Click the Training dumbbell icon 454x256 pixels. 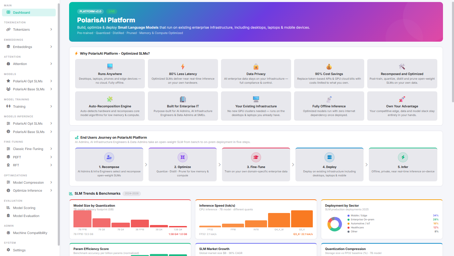[8, 107]
